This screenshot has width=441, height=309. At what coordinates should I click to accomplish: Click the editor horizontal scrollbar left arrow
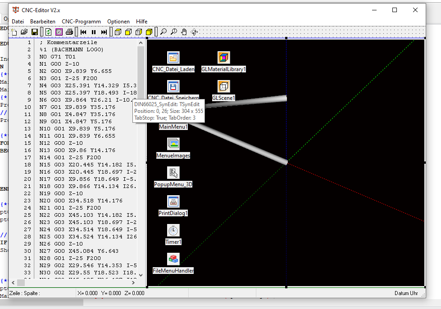click(x=13, y=282)
